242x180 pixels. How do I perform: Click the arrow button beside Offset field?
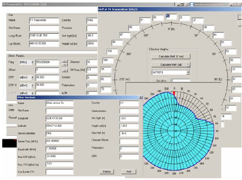(x=65, y=70)
